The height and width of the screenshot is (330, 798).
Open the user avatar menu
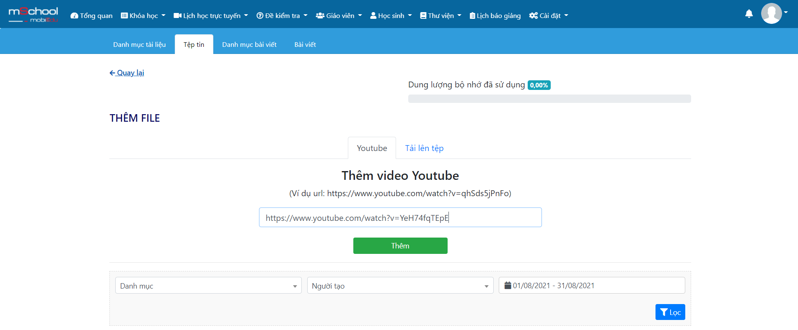point(771,13)
